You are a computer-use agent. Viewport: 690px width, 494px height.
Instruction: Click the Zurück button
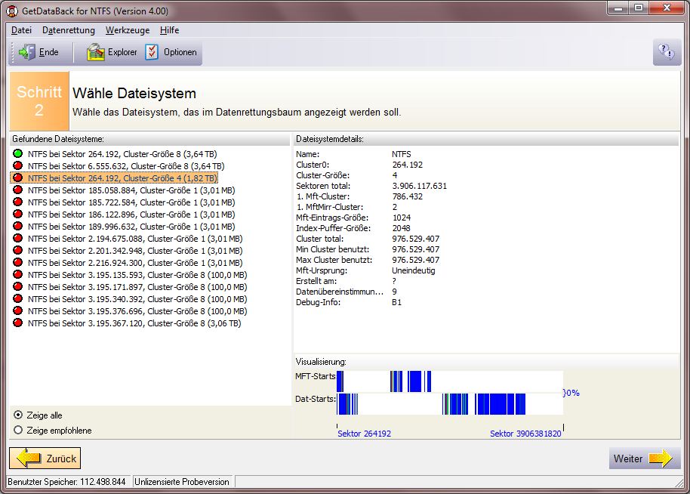[x=45, y=458]
